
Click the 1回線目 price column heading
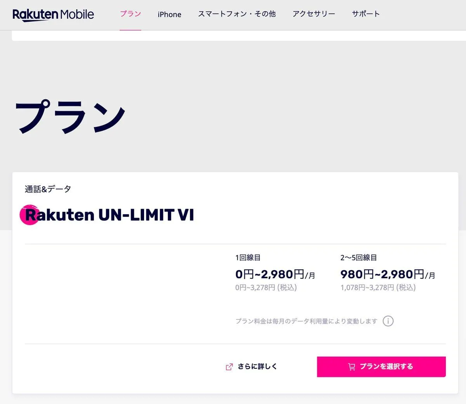tap(247, 257)
